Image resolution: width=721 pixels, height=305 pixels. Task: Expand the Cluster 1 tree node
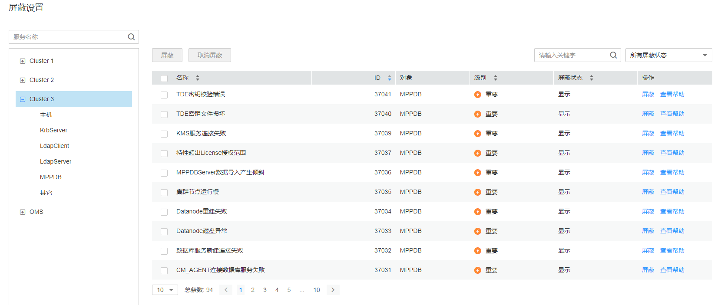tap(23, 61)
